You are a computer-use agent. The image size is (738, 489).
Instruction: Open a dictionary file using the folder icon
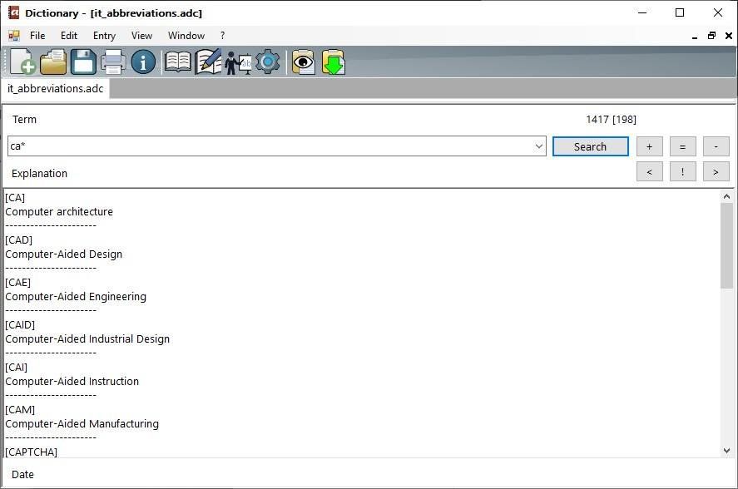(x=52, y=62)
